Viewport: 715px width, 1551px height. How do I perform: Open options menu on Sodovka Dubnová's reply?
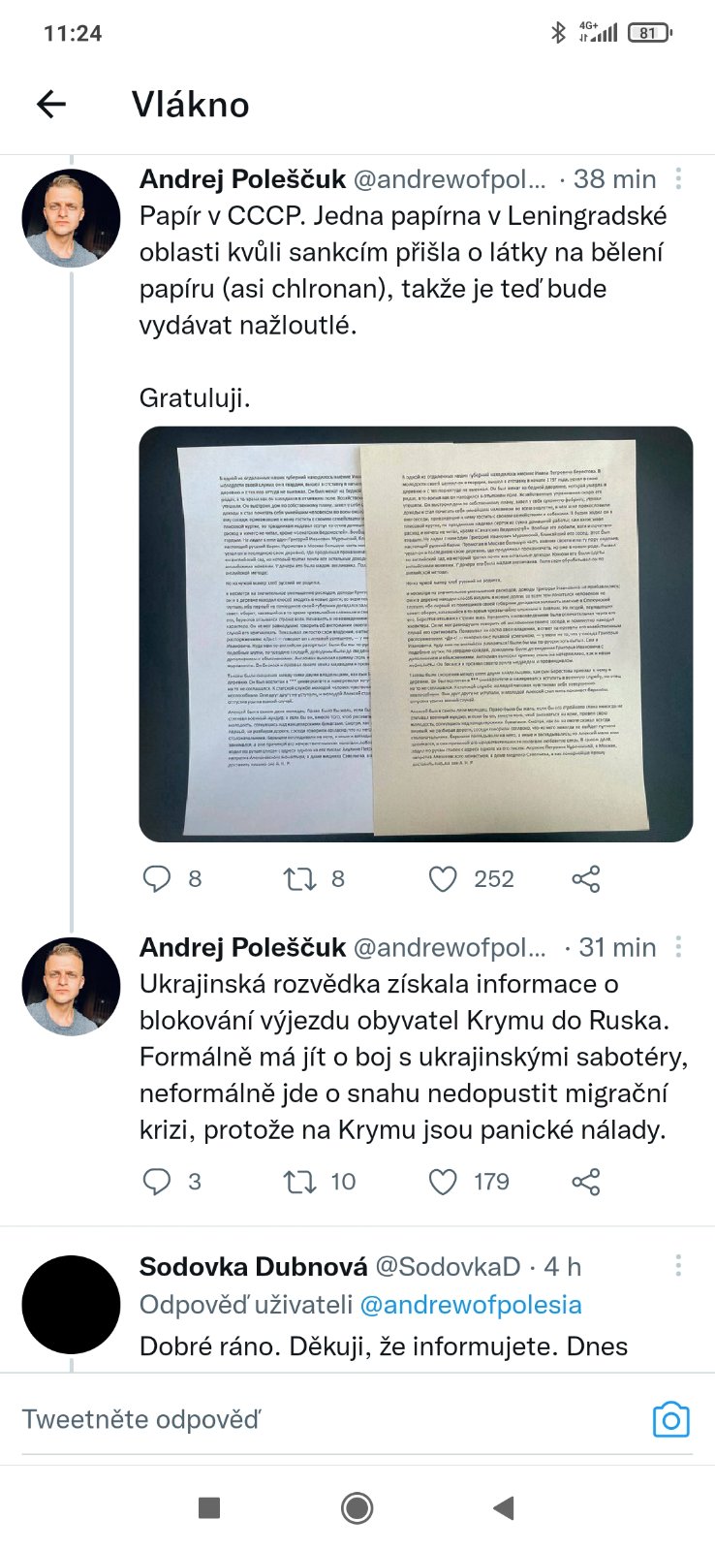(x=678, y=1265)
